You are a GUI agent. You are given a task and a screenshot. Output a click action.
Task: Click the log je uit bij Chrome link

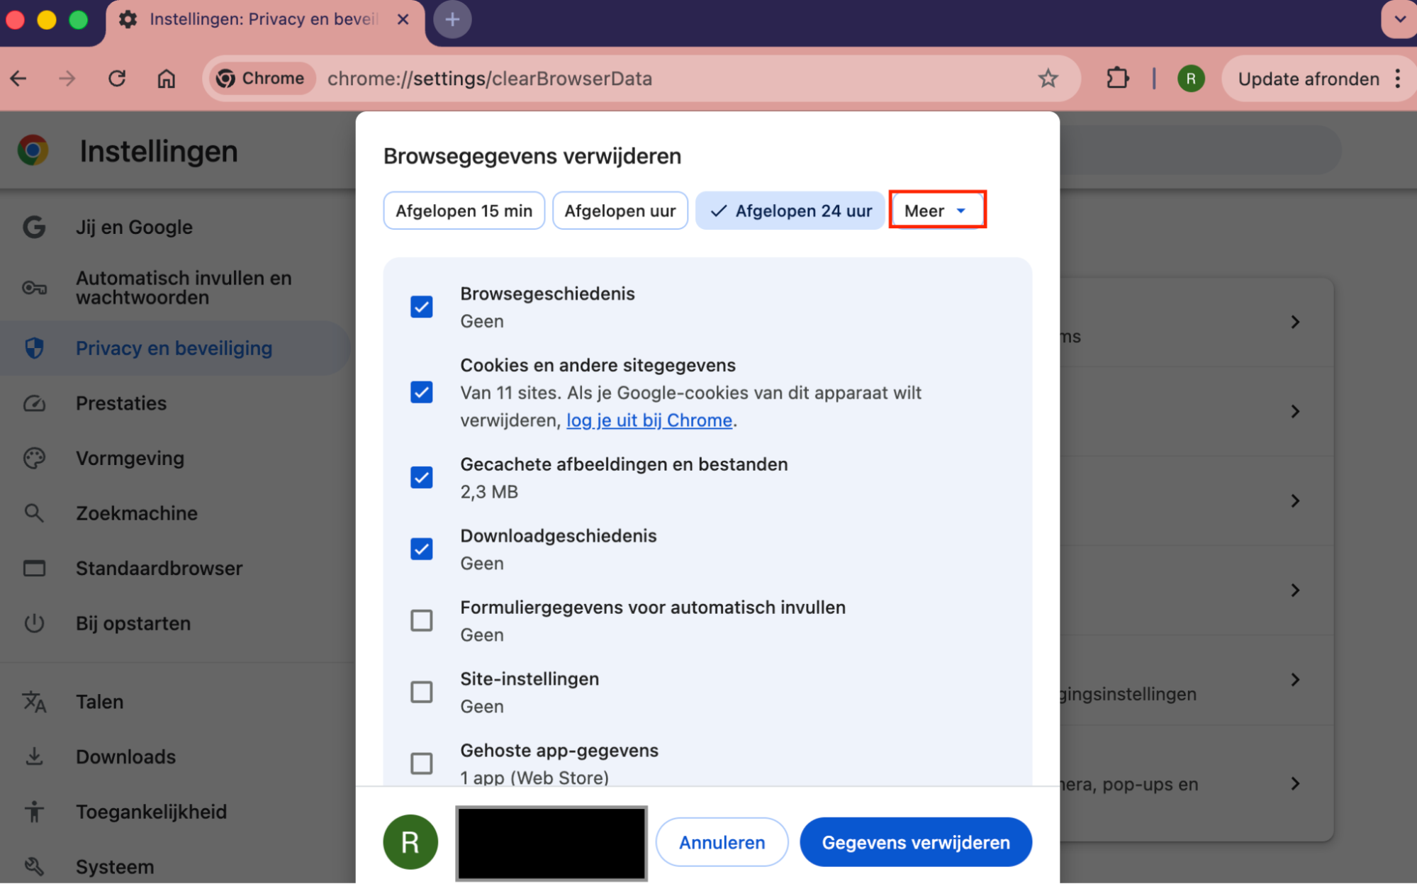click(x=649, y=420)
